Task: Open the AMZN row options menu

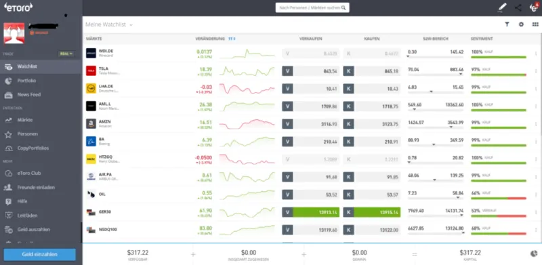Action: (536, 124)
